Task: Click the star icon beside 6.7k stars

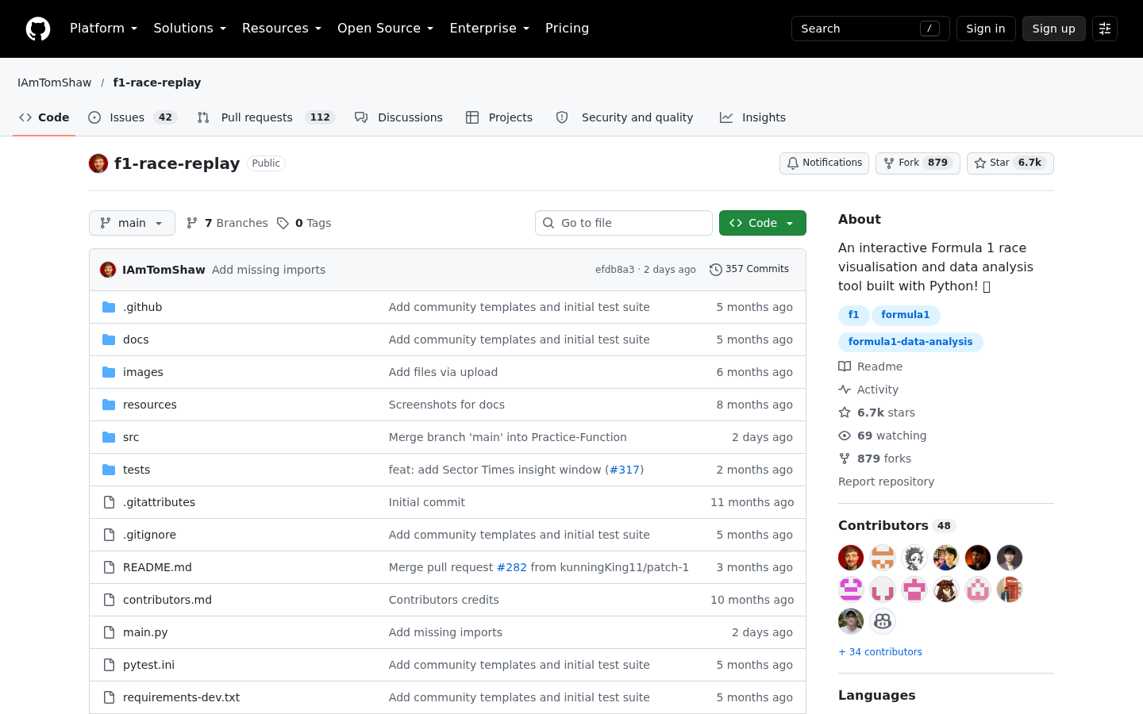Action: click(x=845, y=413)
